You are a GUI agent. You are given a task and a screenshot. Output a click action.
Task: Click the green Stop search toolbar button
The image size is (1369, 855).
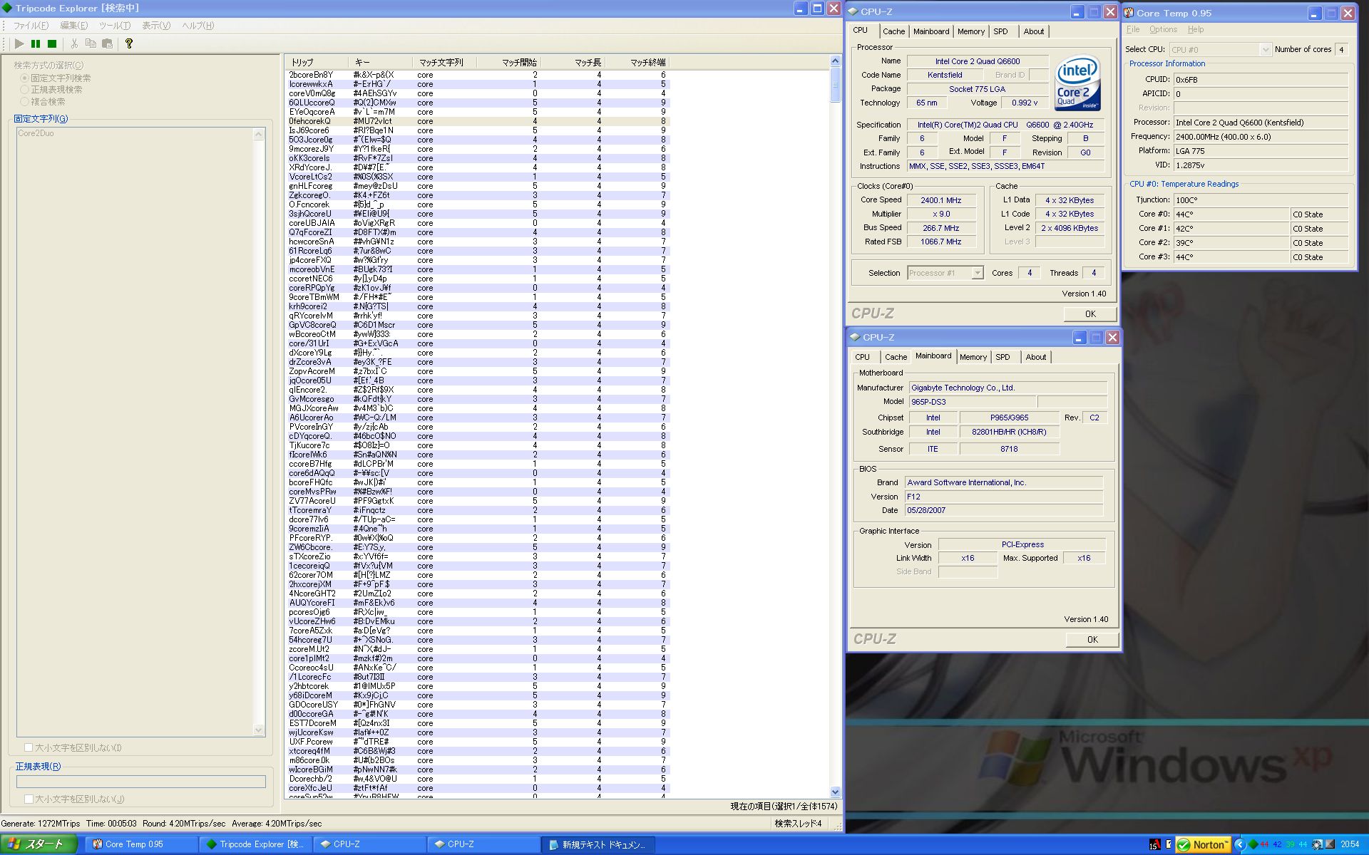coord(52,43)
